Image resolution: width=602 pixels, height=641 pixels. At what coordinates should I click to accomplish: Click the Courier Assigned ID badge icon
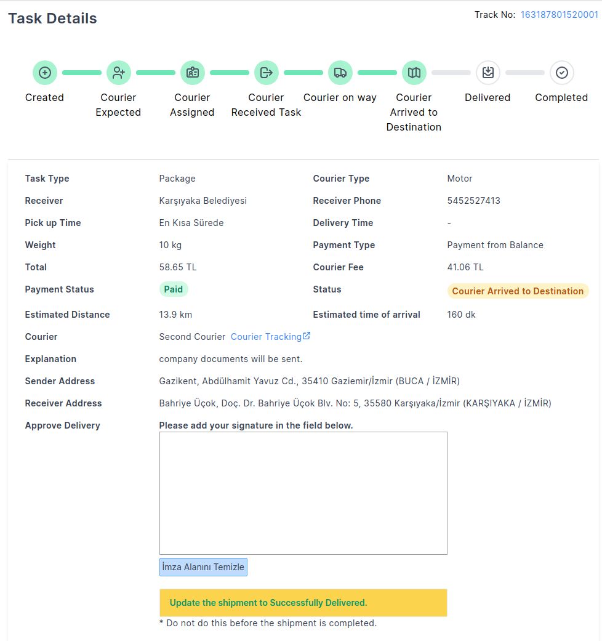(x=193, y=73)
